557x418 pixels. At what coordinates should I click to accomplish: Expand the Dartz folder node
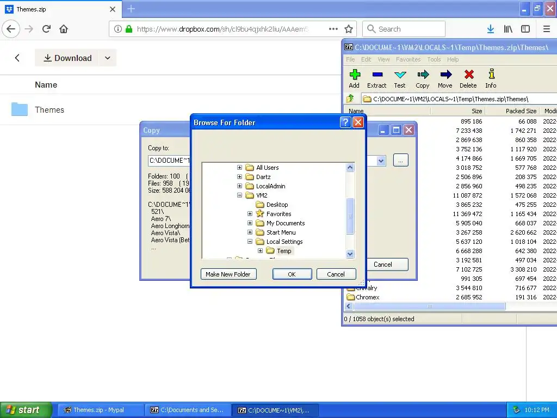point(239,177)
